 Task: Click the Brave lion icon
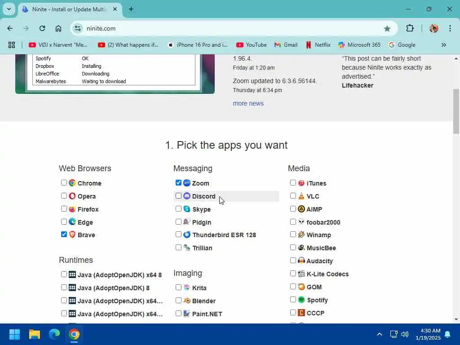point(72,234)
